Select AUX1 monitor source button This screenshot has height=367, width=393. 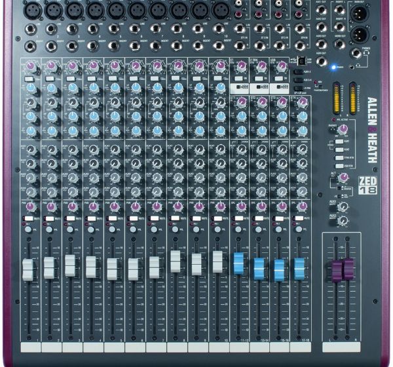click(x=339, y=142)
